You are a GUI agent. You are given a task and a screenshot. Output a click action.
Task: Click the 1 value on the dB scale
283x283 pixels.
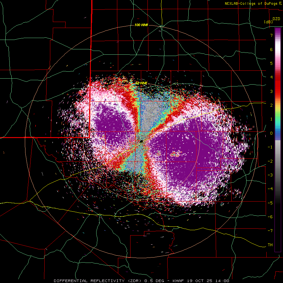[271, 119]
